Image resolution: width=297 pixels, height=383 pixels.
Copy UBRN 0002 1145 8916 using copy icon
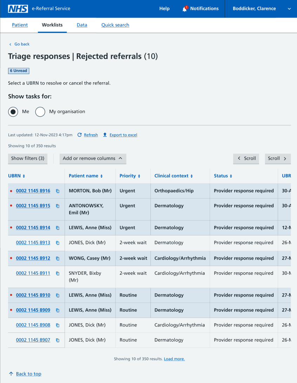point(58,191)
